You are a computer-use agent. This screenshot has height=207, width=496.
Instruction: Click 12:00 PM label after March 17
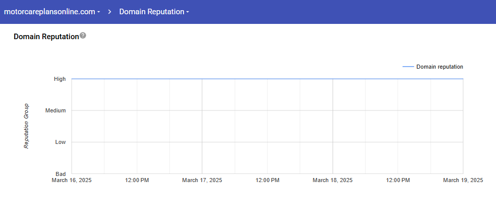(x=267, y=180)
